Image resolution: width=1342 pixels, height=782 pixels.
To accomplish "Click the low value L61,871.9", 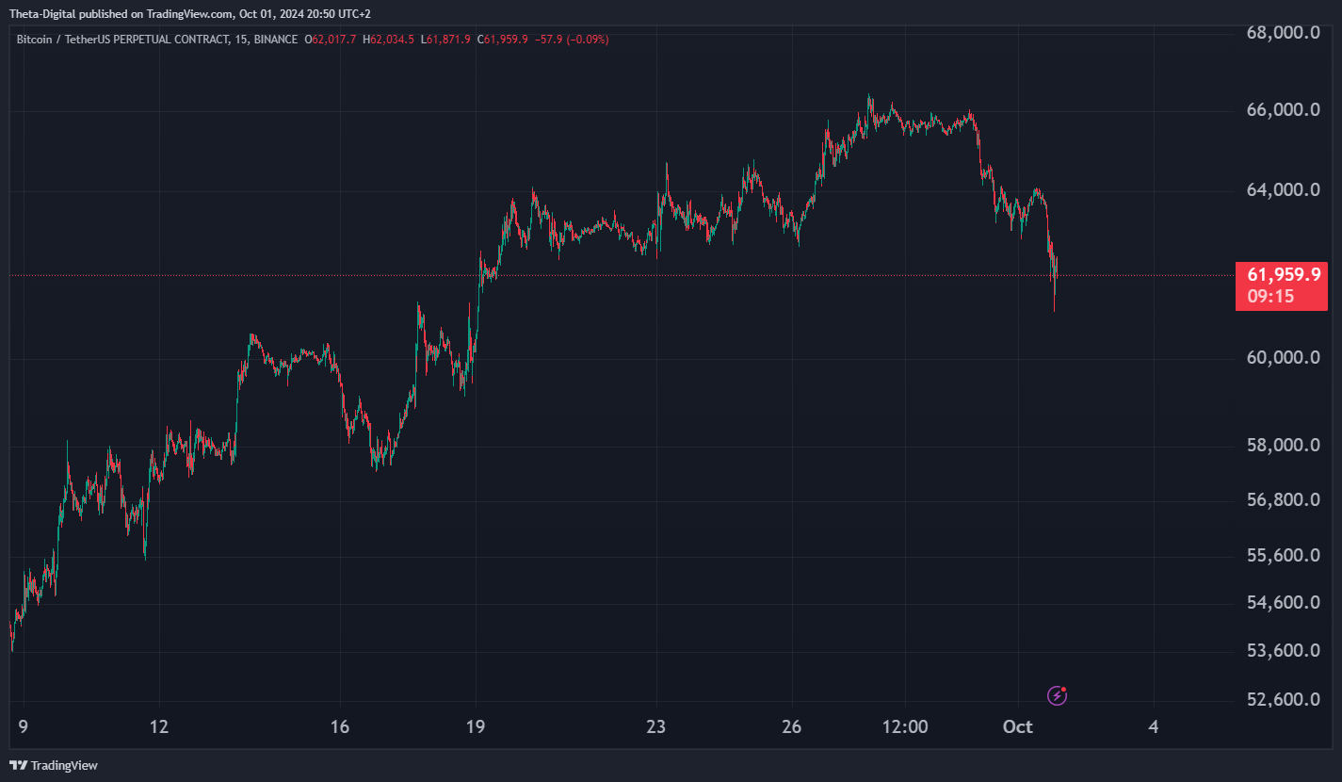I will pos(445,40).
